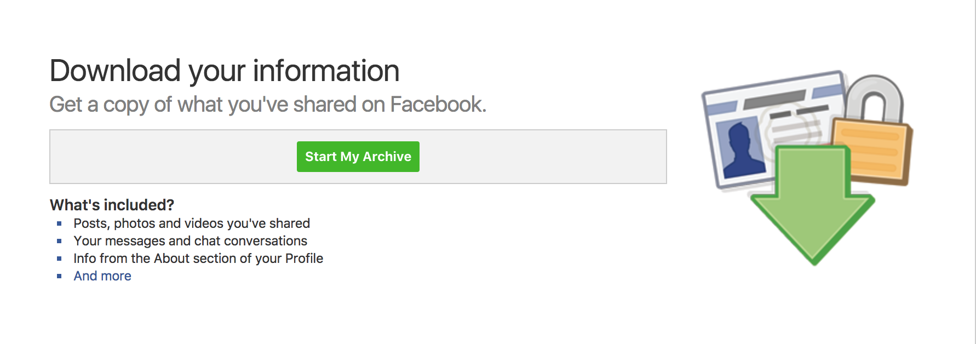Click the green Start My Archive button
The height and width of the screenshot is (344, 976).
[x=358, y=157]
